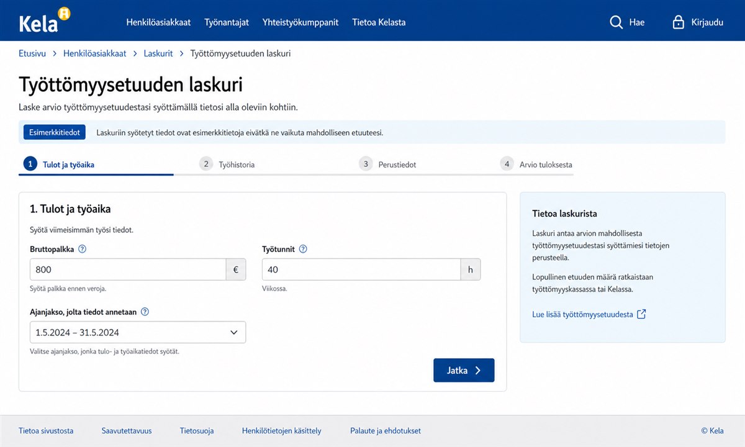Open help icon for Bruttopalkka

tap(82, 249)
